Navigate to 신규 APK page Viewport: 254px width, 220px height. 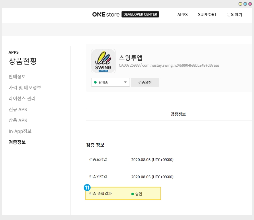tap(18, 109)
